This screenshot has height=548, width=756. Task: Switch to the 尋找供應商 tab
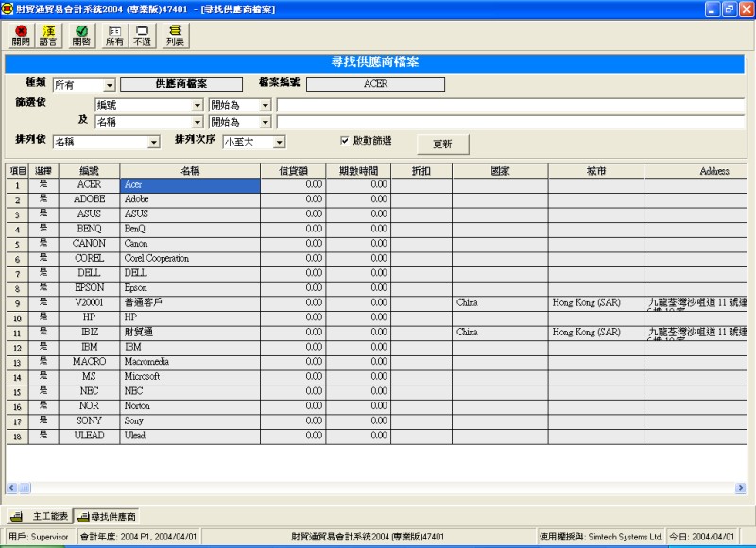click(107, 517)
